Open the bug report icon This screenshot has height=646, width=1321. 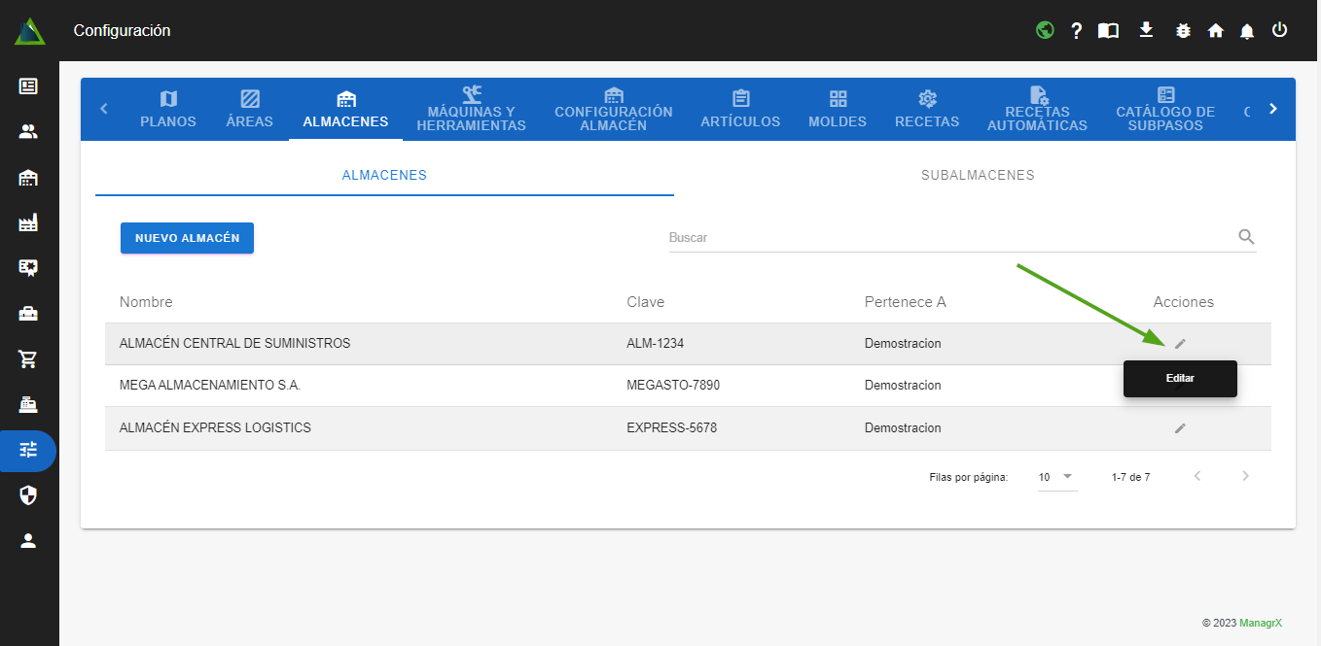(x=1182, y=30)
